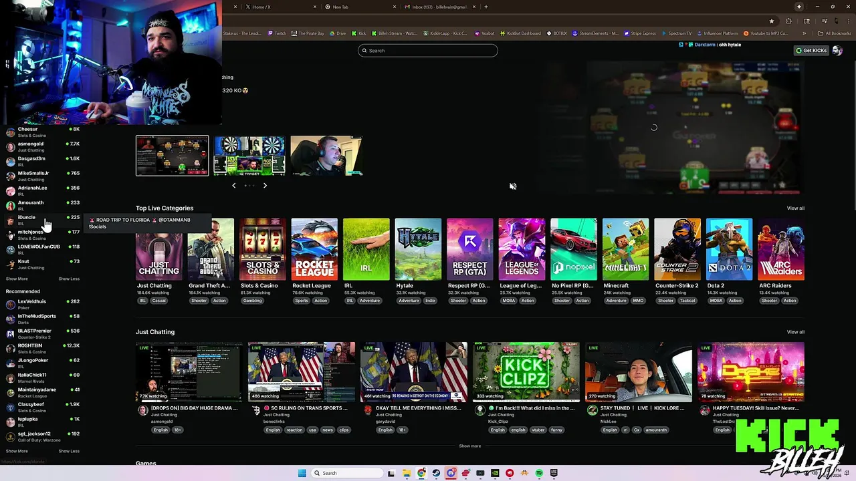The image size is (856, 481).
Task: Open the Minecraft category card
Action: 625,249
